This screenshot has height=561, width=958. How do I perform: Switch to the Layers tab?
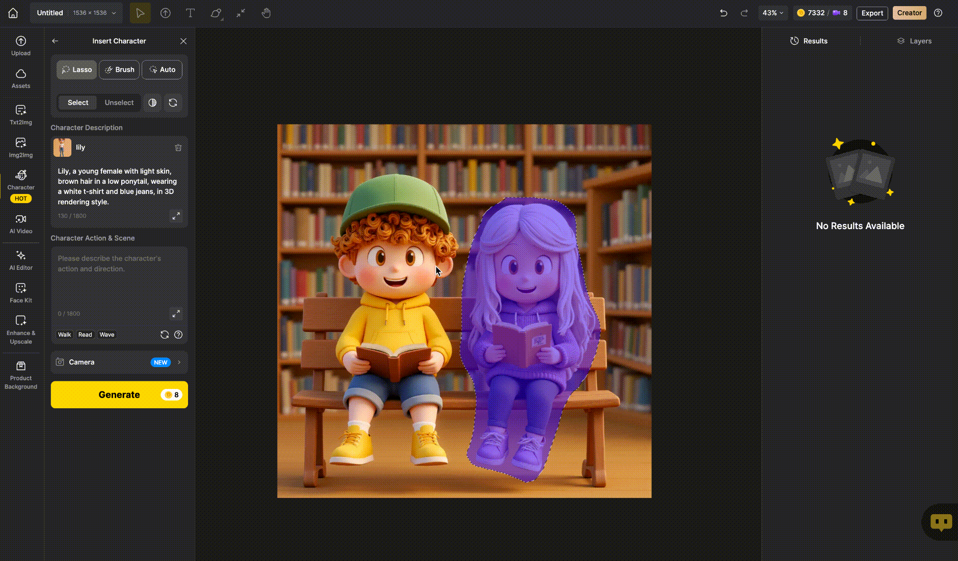(914, 41)
